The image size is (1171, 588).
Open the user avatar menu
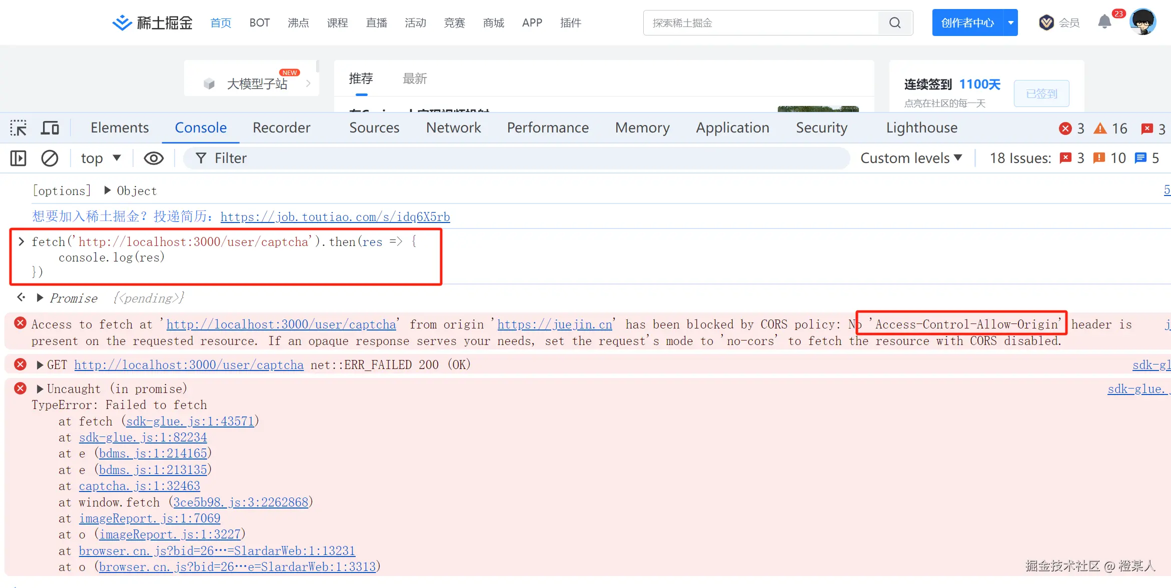(x=1143, y=22)
